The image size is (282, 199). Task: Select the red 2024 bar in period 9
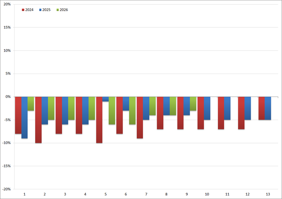click(180, 113)
